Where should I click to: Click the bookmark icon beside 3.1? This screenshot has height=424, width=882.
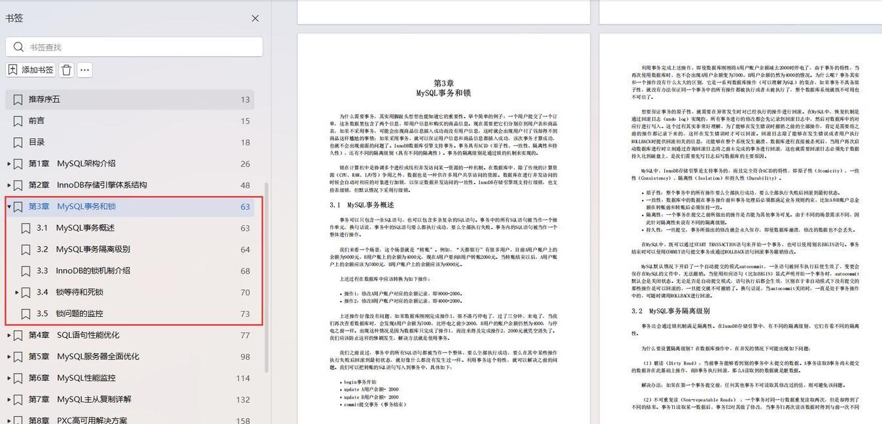pyautogui.click(x=25, y=229)
